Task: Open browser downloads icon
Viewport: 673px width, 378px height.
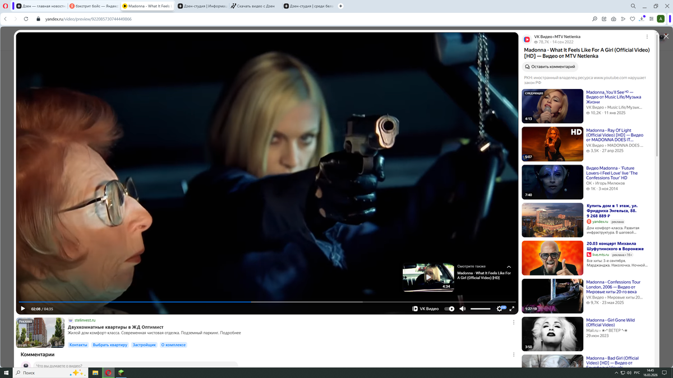Action: pyautogui.click(x=642, y=18)
